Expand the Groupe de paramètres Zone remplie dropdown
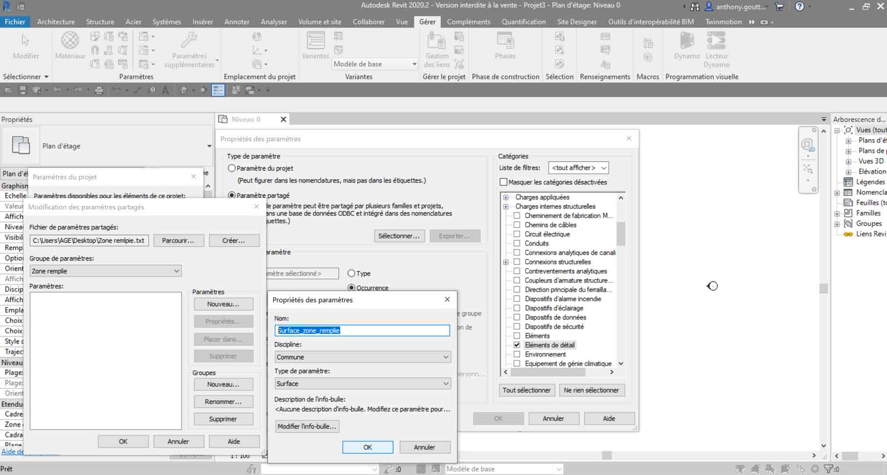The height and width of the screenshot is (475, 887). 106,271
